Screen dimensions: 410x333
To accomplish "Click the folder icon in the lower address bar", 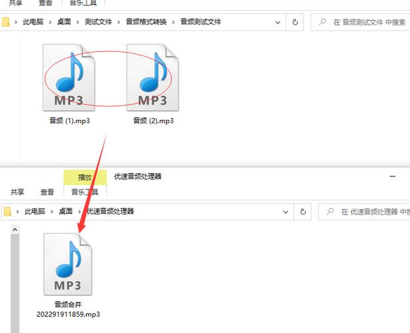I will point(7,211).
